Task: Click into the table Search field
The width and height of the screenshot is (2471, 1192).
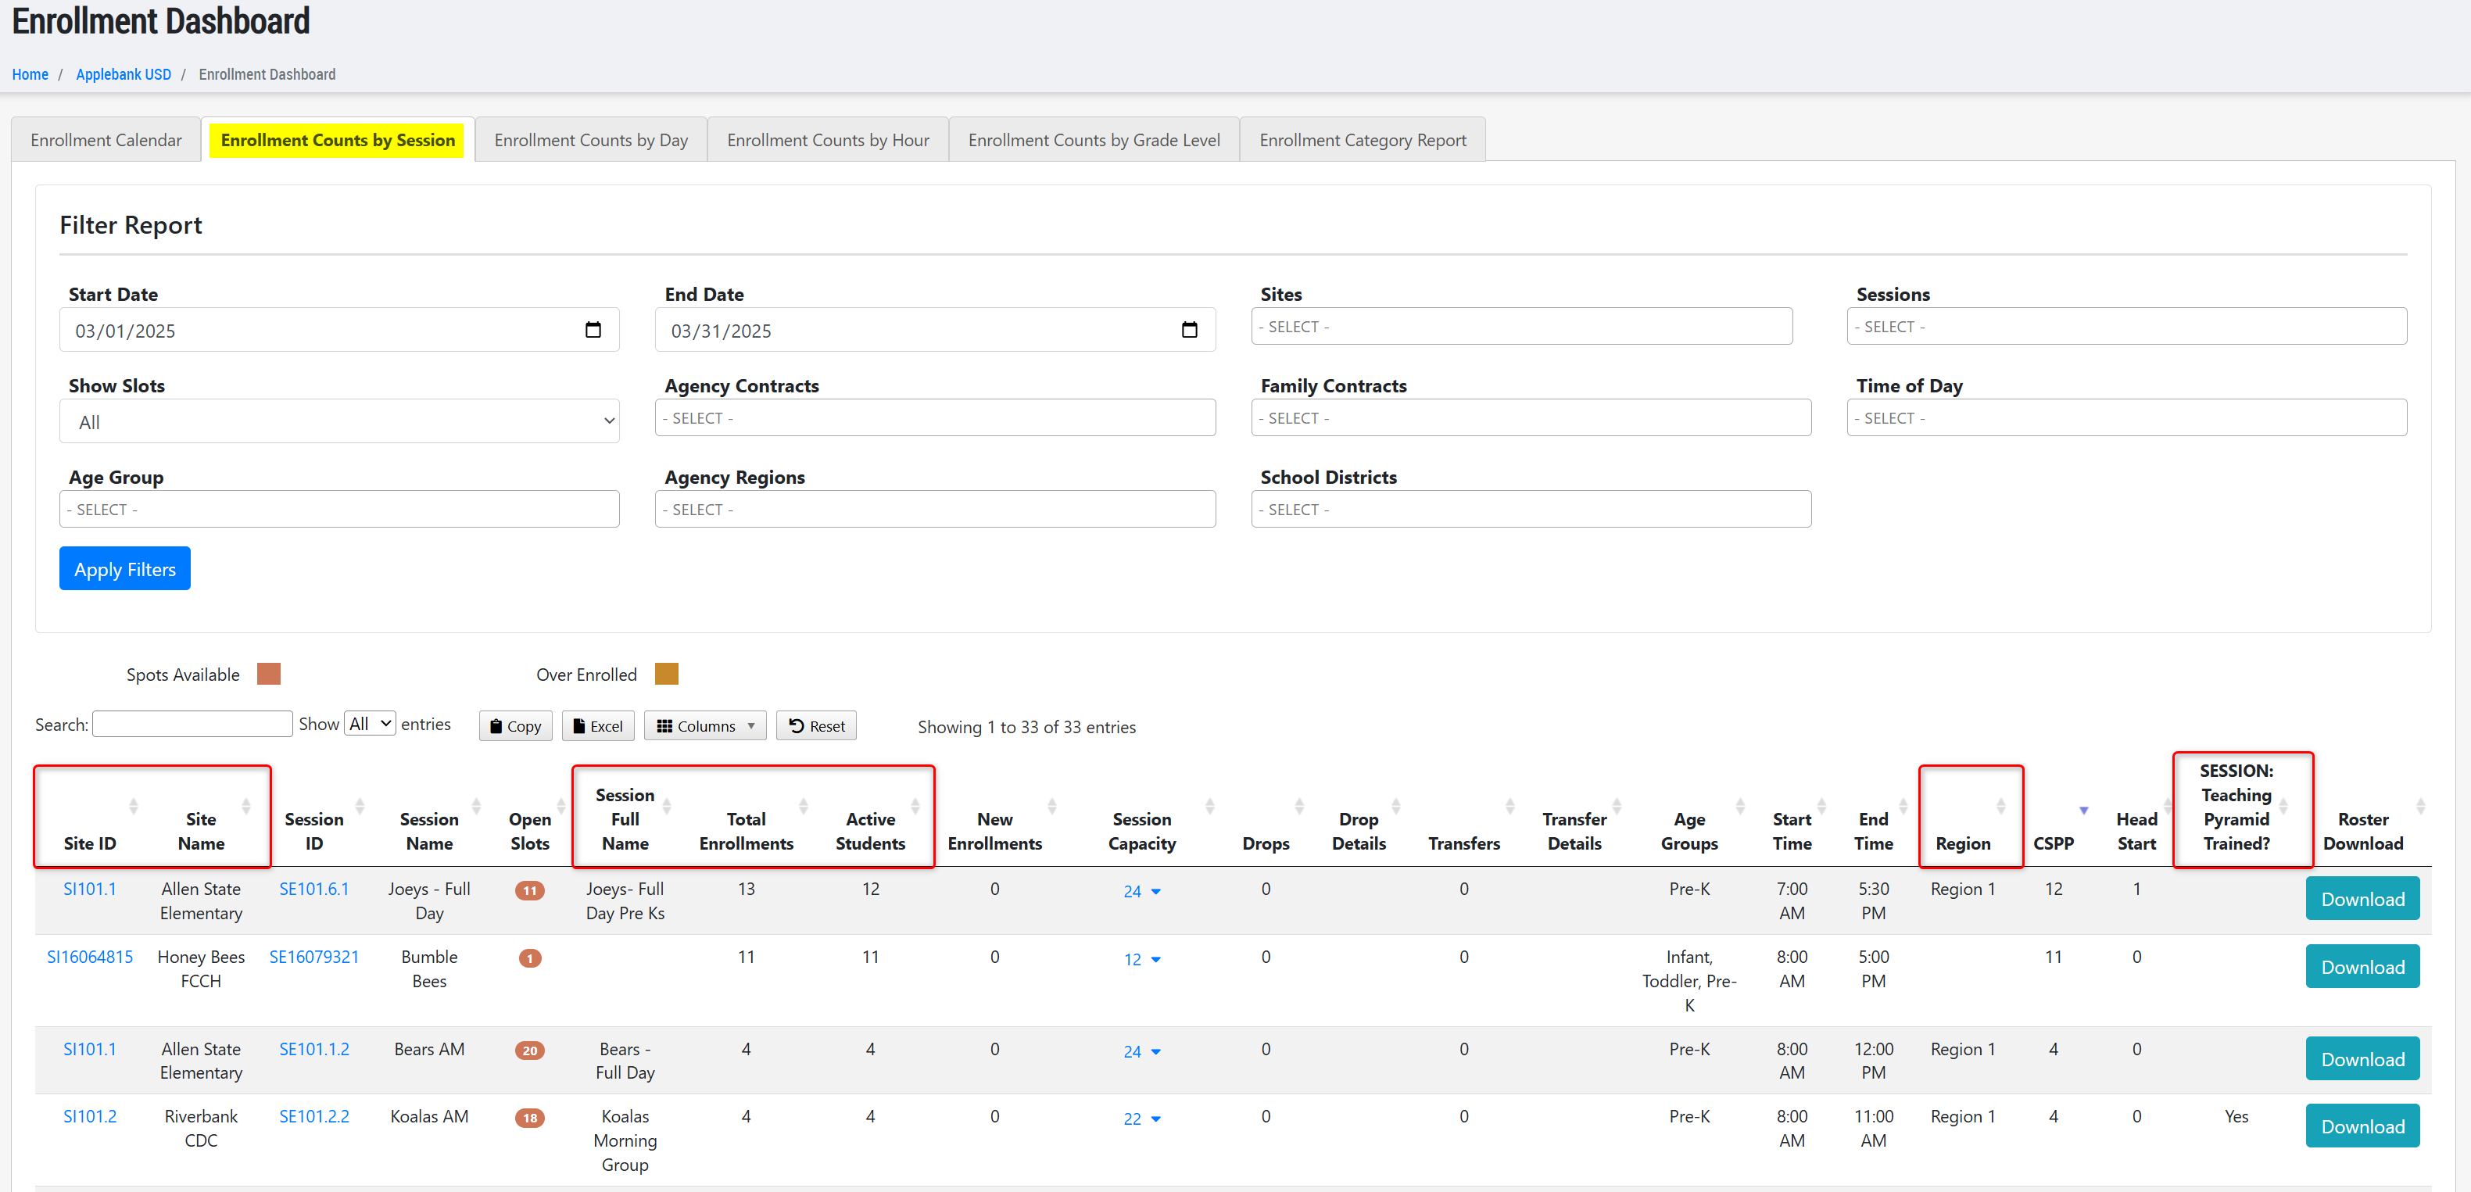Action: coord(192,724)
